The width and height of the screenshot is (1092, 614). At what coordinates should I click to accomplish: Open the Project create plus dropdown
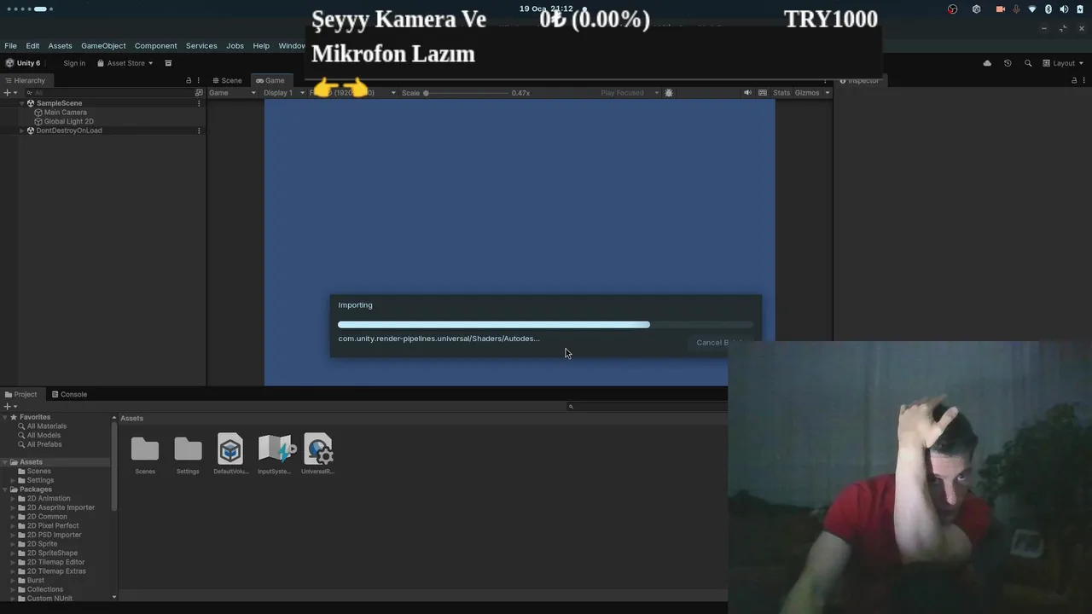(10, 407)
